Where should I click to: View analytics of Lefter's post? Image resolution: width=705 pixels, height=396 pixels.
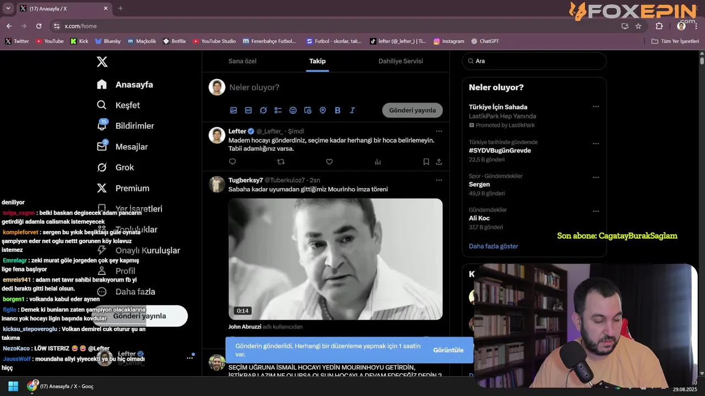(378, 162)
